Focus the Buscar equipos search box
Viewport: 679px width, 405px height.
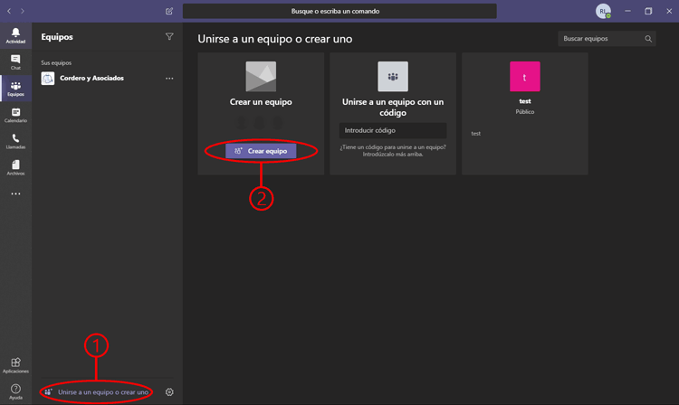click(x=607, y=39)
